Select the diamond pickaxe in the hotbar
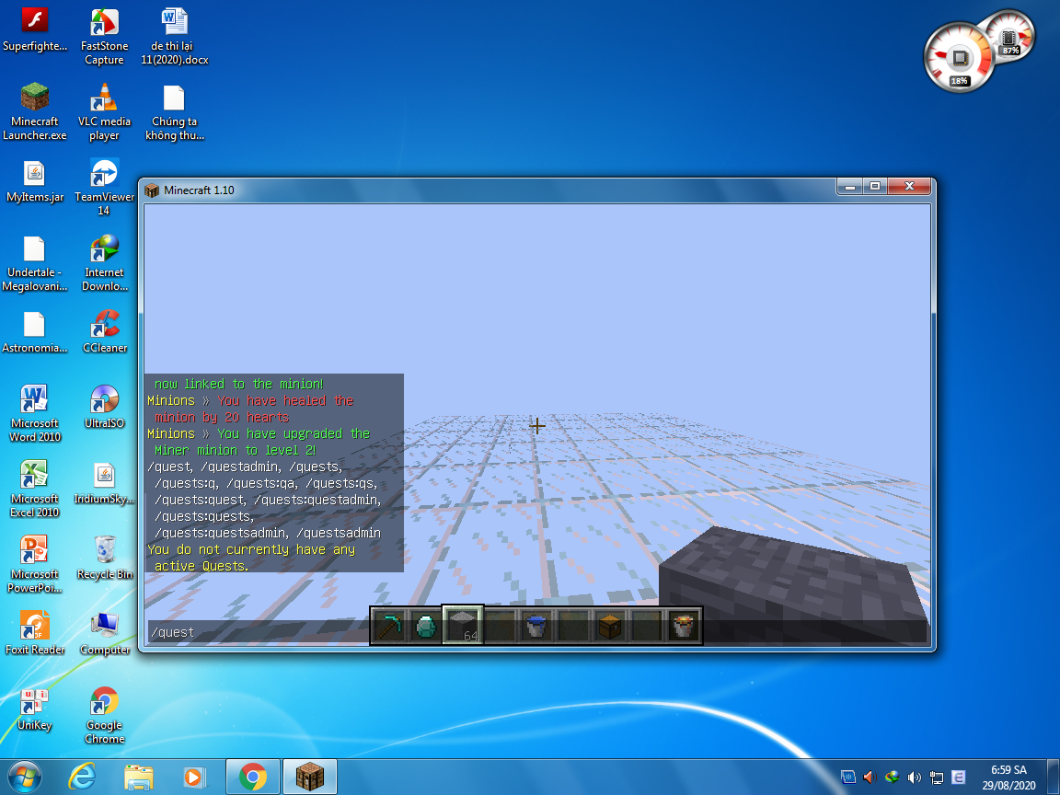The height and width of the screenshot is (795, 1060). coord(390,626)
